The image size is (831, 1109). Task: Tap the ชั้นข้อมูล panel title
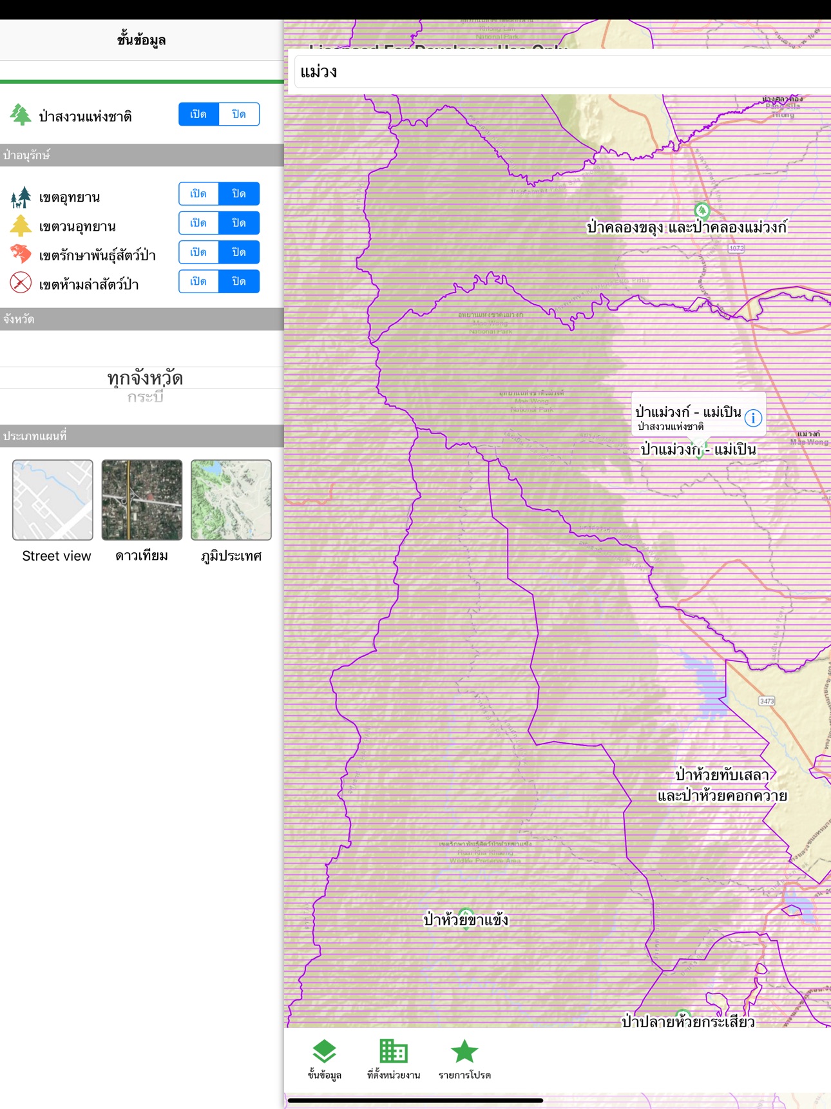[x=142, y=40]
